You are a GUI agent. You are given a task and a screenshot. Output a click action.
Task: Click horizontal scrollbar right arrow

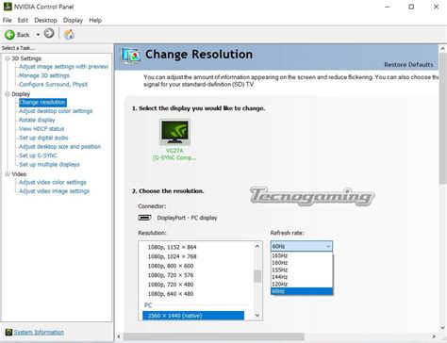434,336
